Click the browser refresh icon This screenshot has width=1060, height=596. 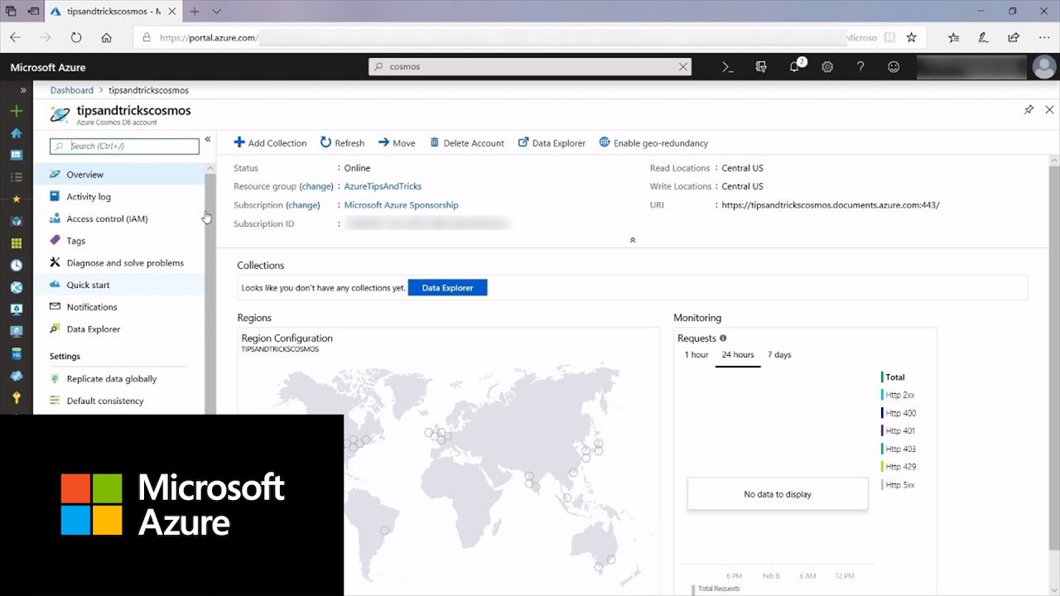click(76, 37)
